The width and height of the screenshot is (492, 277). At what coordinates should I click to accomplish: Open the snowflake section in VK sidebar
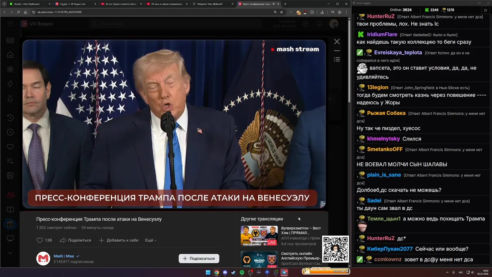point(10,70)
